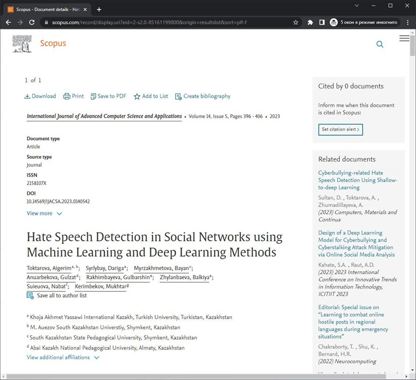This screenshot has width=416, height=380.
Task: Open author Myrzakhmetova, Bayan
Action: 162,268
